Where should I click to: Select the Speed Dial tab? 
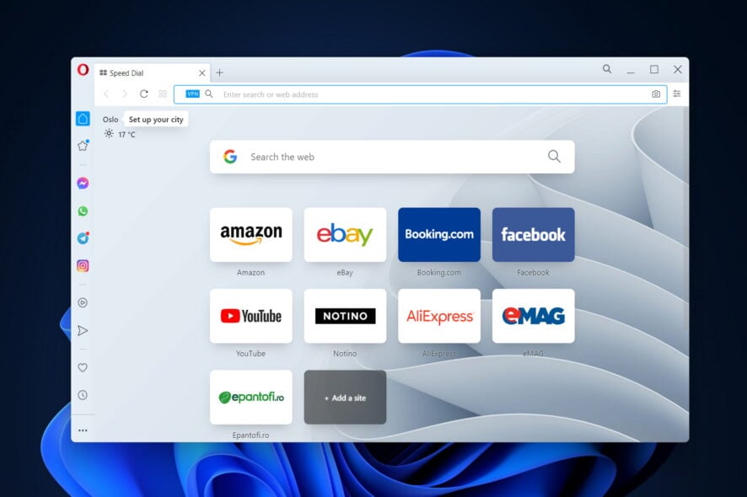pos(152,72)
